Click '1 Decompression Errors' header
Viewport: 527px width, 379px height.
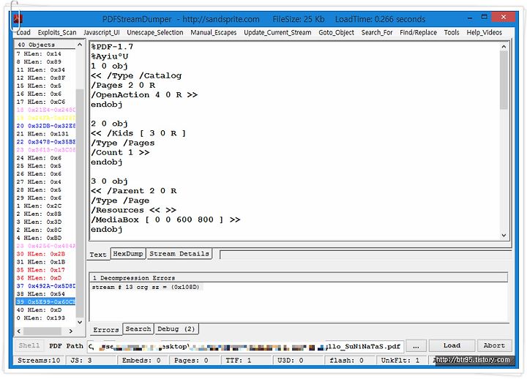[299, 278]
